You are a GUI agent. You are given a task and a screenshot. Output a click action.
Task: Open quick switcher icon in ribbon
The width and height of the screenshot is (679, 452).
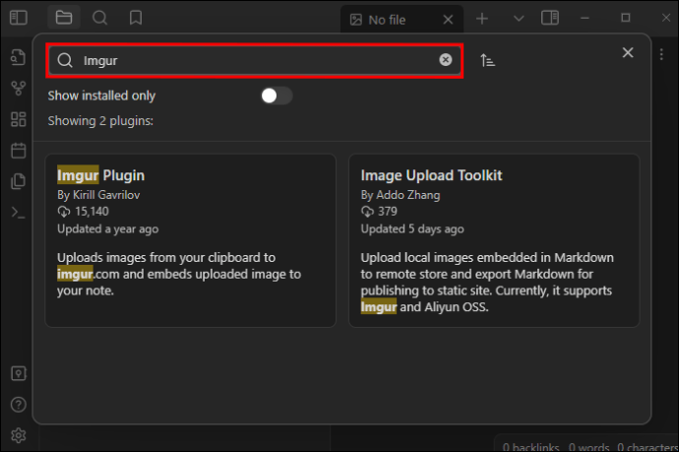(18, 58)
